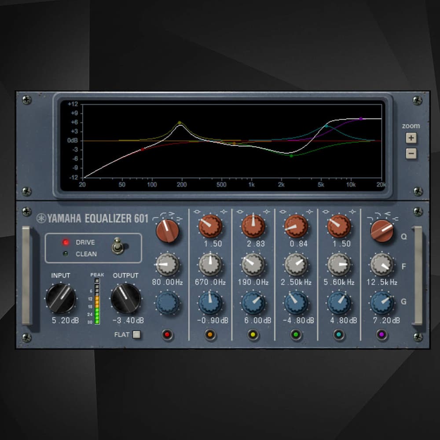
Task: Toggle the purple band on/off button
Action: point(381,334)
